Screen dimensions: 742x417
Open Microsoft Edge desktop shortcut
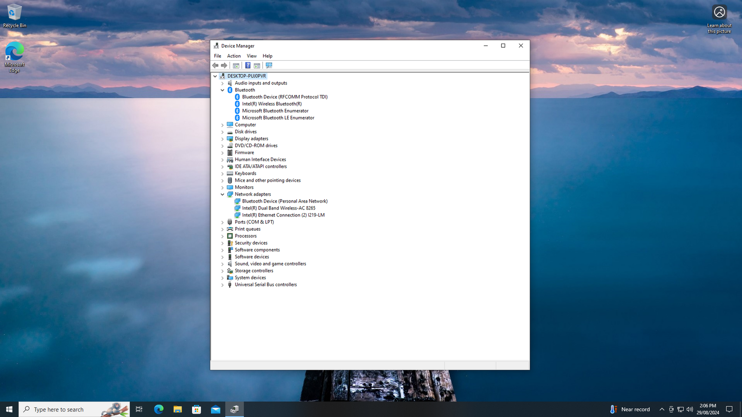pos(14,57)
